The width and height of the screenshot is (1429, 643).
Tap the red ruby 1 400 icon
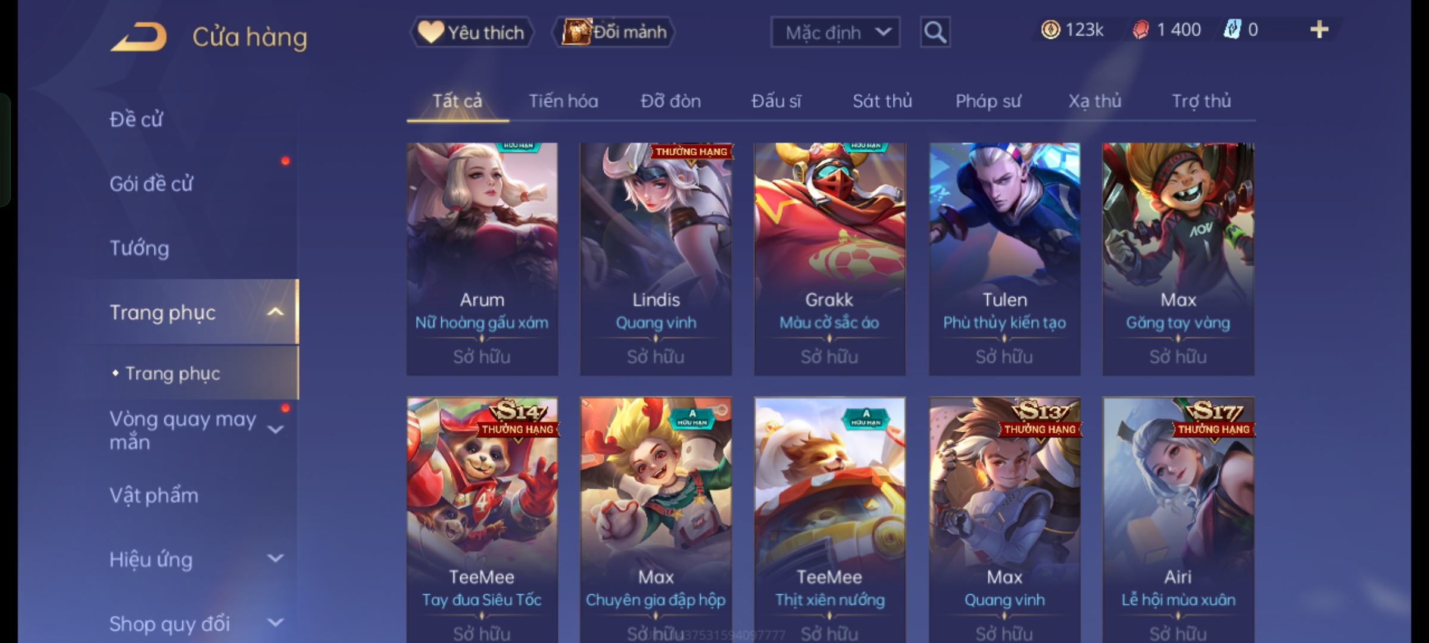point(1140,30)
